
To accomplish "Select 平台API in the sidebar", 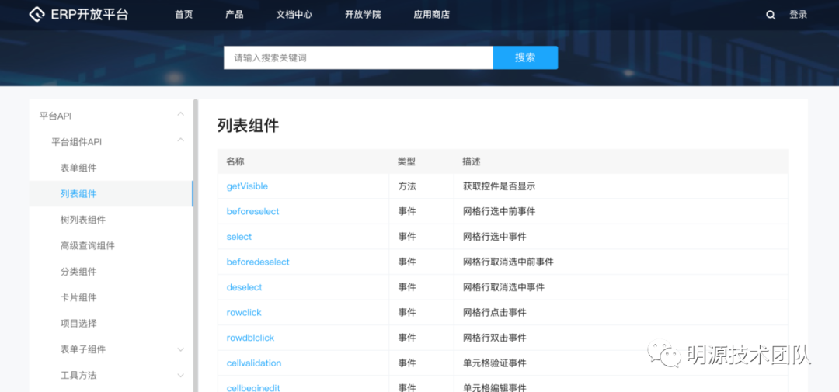I will click(x=55, y=116).
